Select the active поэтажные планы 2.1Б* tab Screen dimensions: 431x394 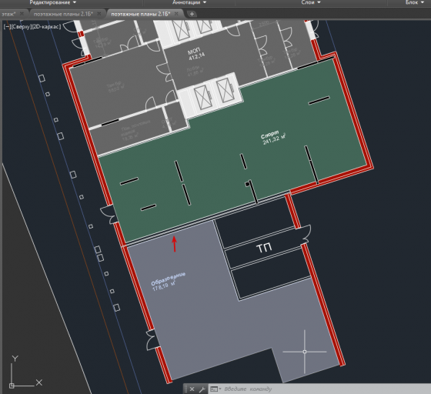[140, 14]
